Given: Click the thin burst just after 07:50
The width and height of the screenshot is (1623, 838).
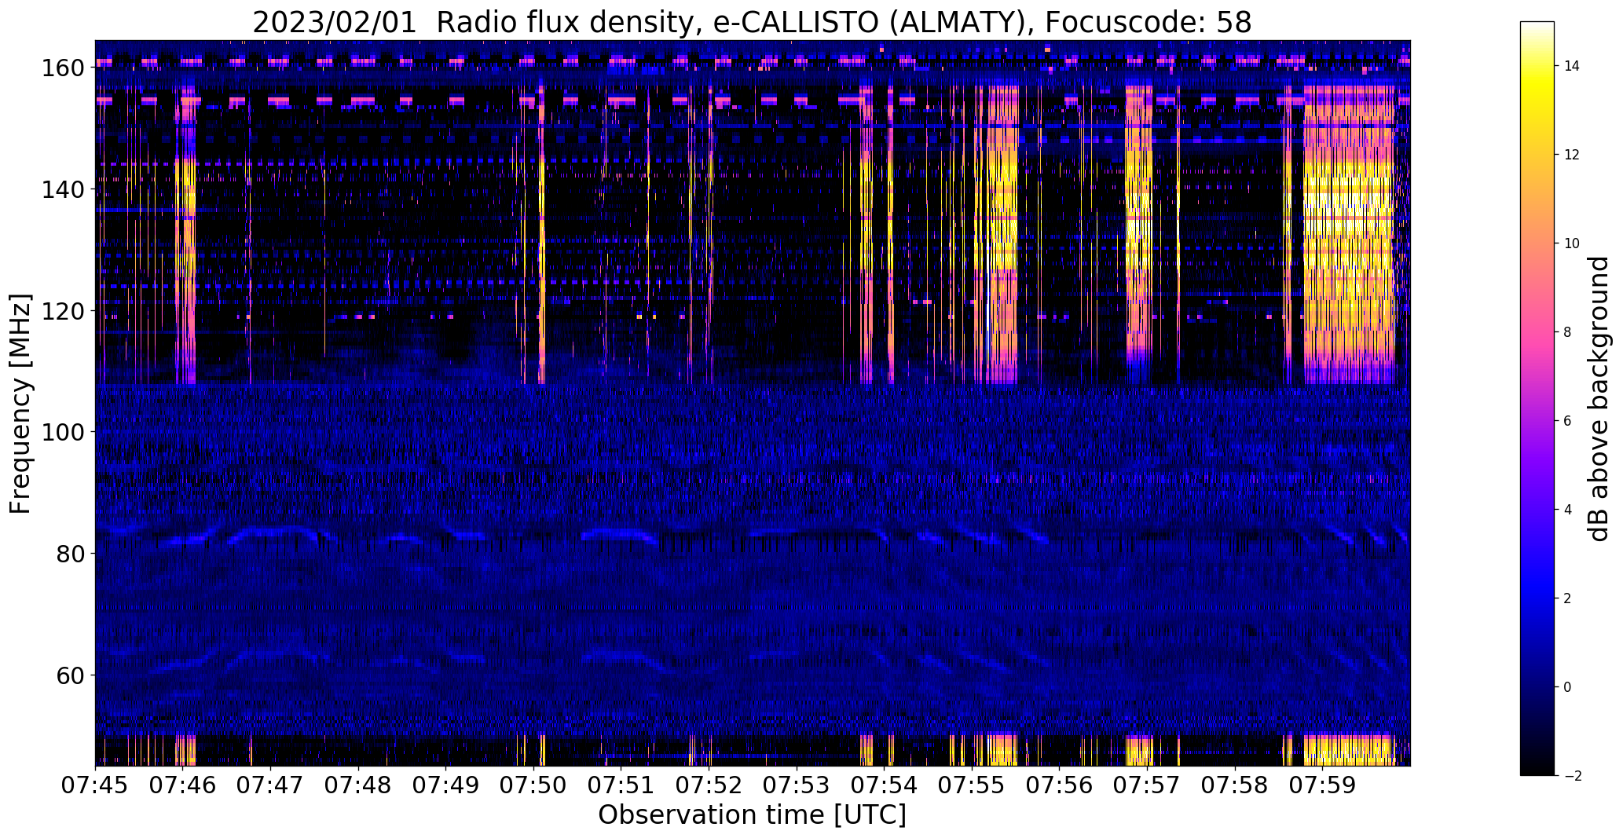Looking at the screenshot, I should tap(542, 236).
